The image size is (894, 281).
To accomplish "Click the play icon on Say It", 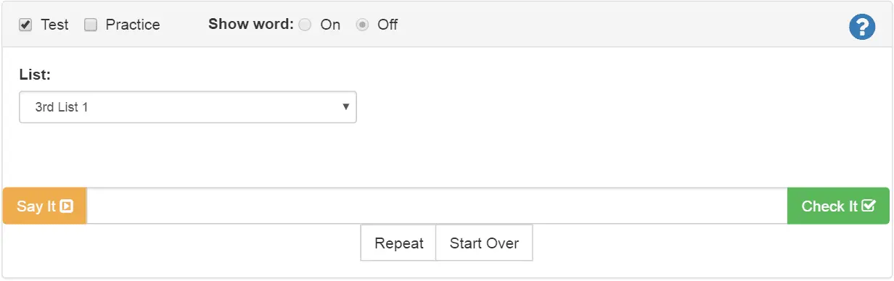I will pyautogui.click(x=67, y=206).
